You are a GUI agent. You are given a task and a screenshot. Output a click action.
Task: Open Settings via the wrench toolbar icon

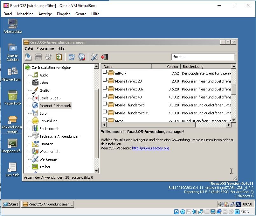(x=94, y=57)
